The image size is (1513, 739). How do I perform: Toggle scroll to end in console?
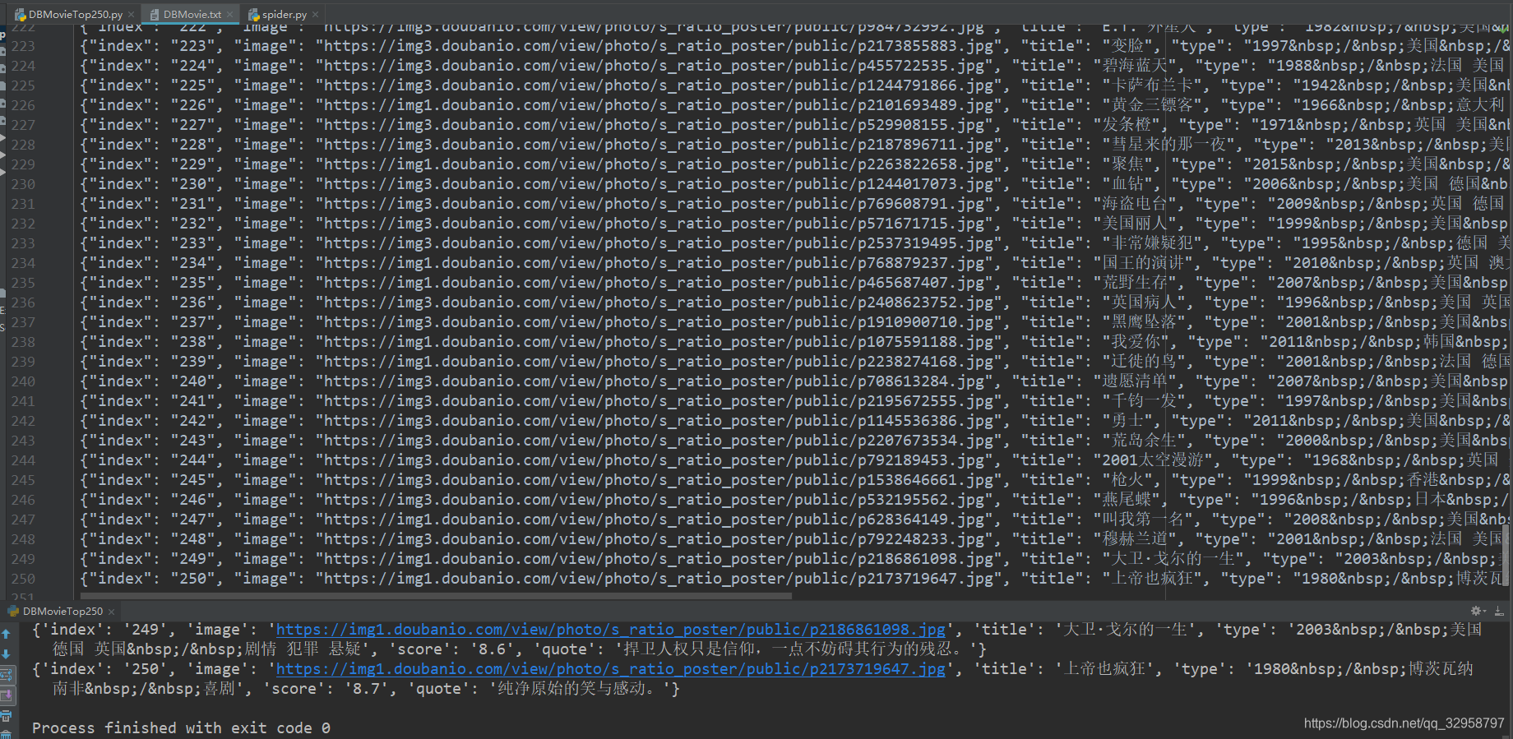tap(7, 695)
